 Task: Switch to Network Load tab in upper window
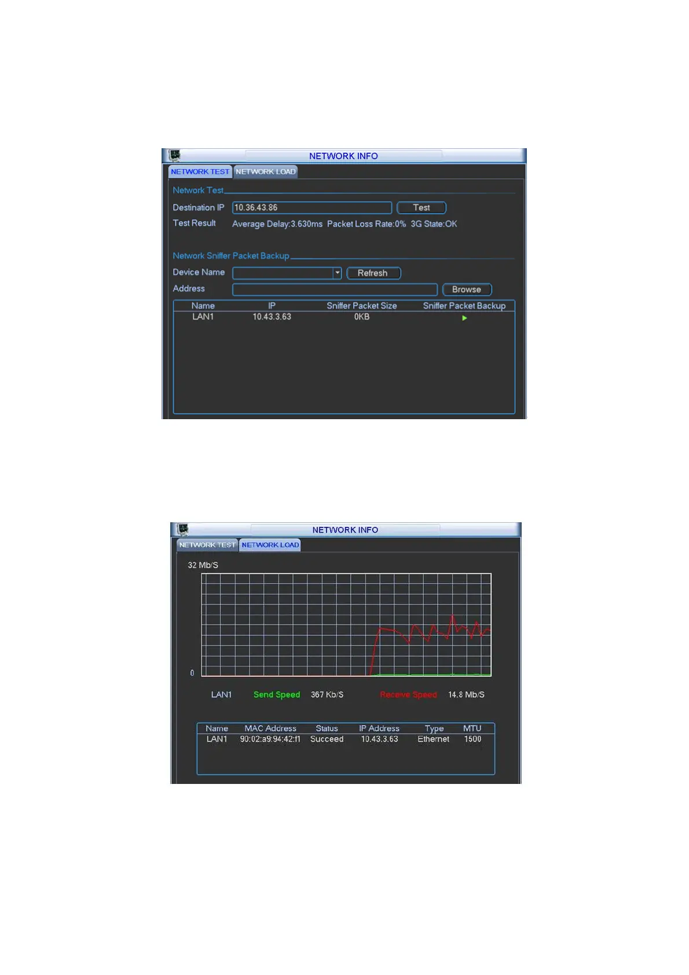pos(266,171)
